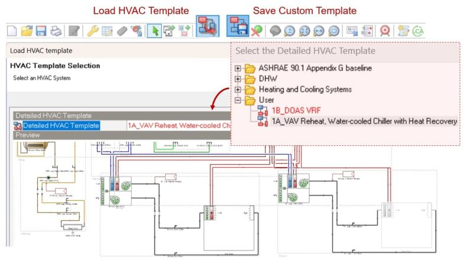
Task: Click the red target icon
Action: (385, 30)
